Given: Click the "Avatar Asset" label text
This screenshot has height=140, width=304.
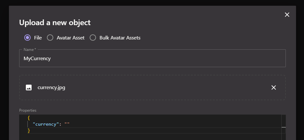Looking at the screenshot, I should pyautogui.click(x=70, y=38).
